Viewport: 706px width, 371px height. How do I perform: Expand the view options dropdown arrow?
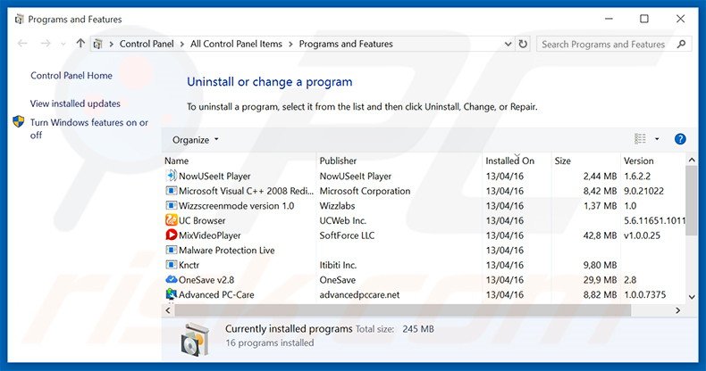[x=657, y=139]
